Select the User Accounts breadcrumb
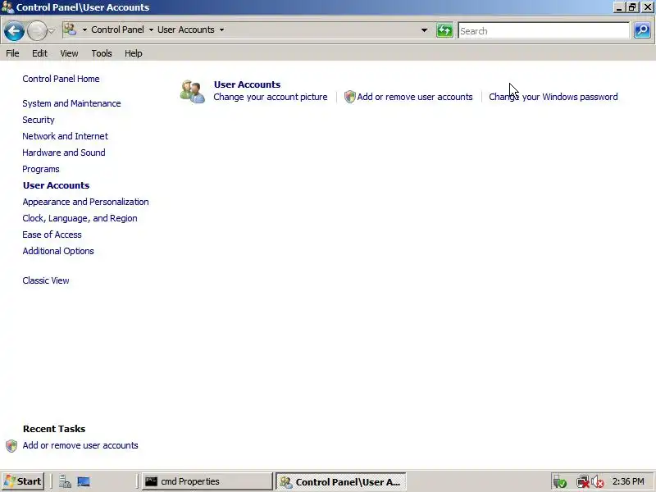 tap(186, 30)
